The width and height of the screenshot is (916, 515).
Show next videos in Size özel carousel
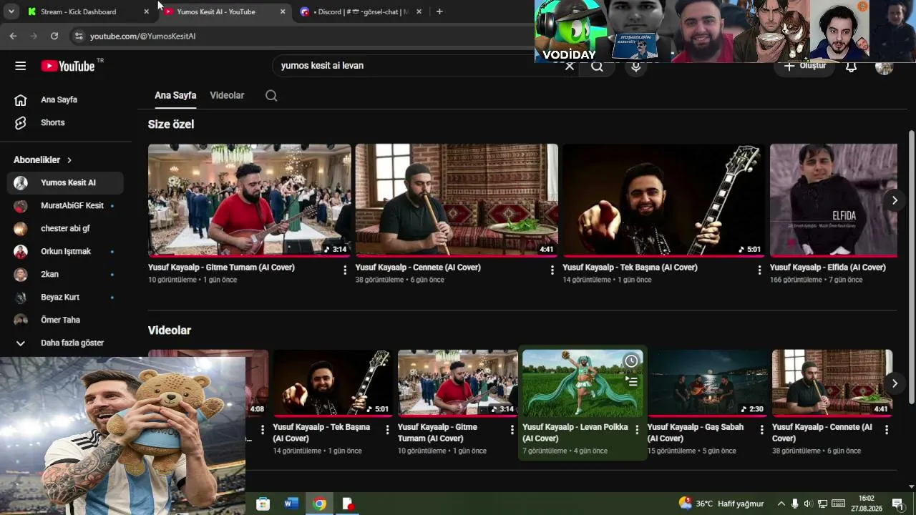895,200
